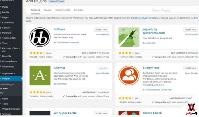The width and height of the screenshot is (199, 117).
Task: Open the WordPress Plugin Directory link
Action: point(144,18)
